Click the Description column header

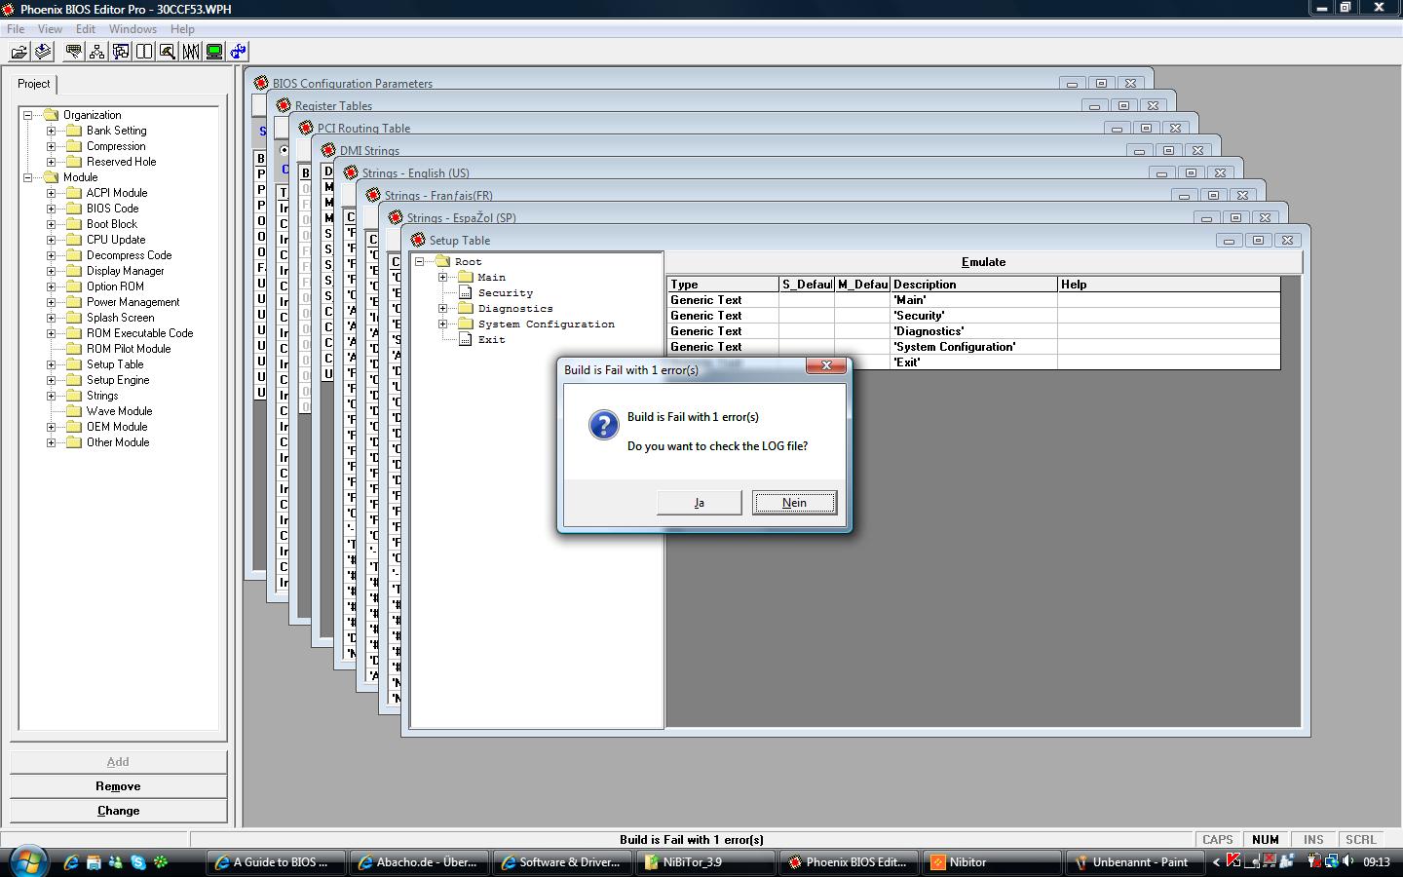[x=973, y=285]
